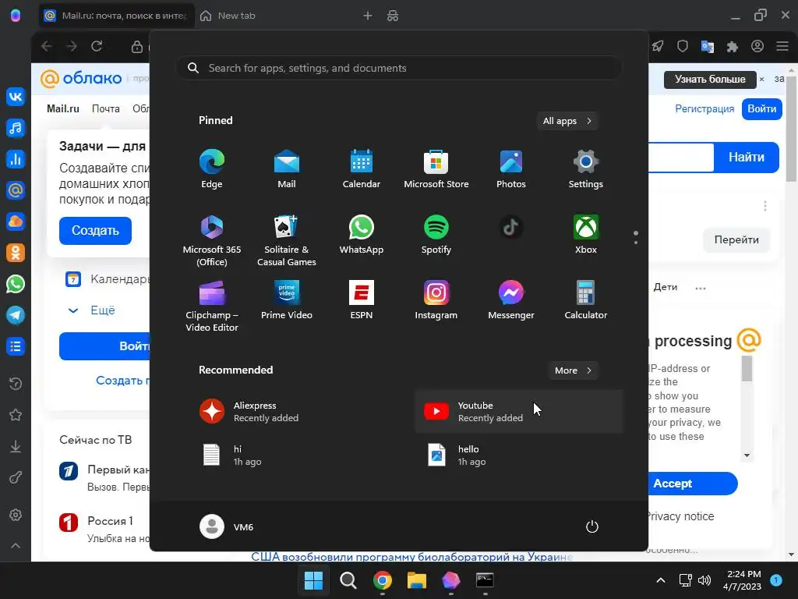Open VK in the browser sidebar

tap(16, 97)
